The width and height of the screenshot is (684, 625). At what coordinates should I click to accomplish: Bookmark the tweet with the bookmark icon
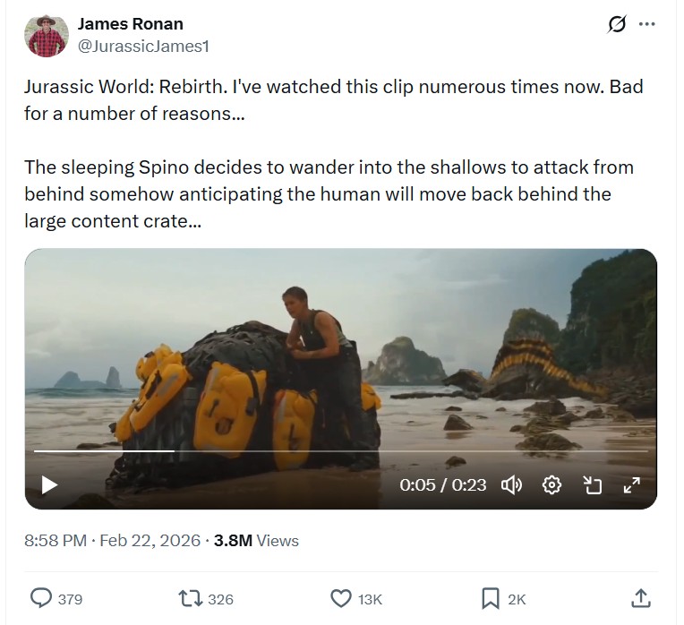point(491,598)
